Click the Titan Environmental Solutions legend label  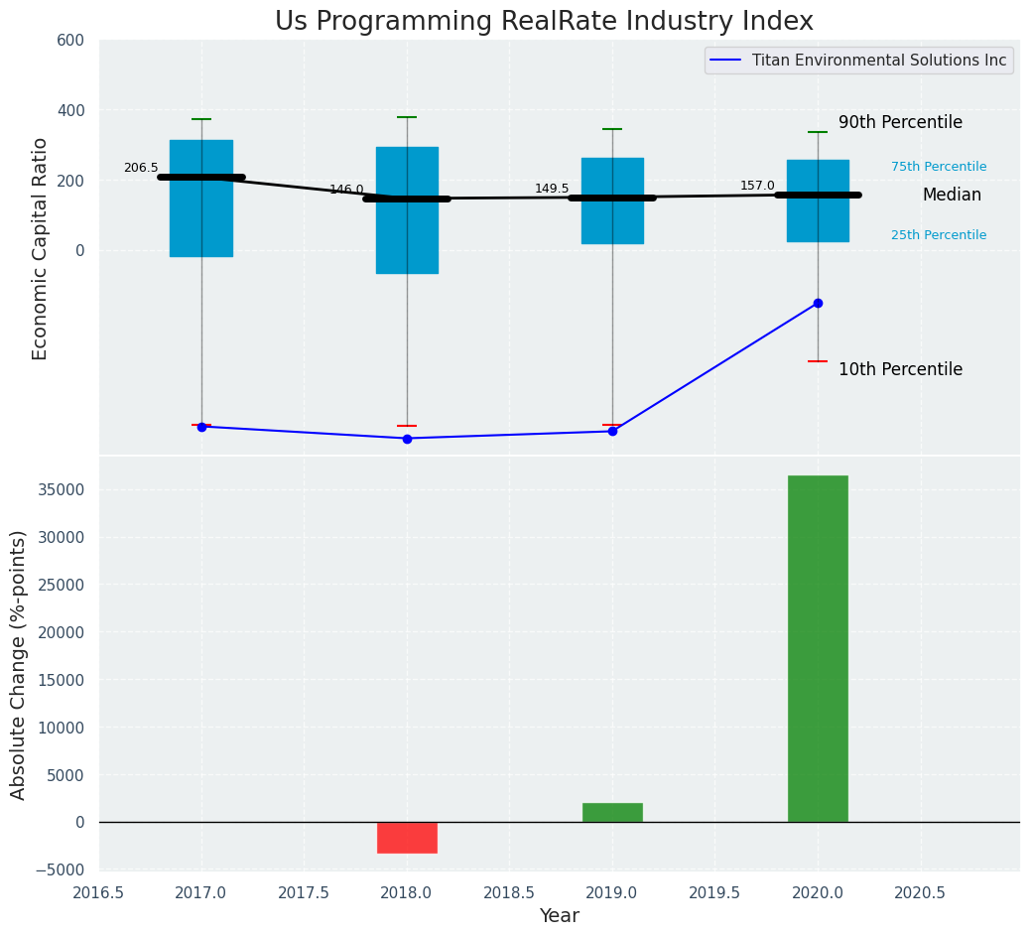[x=878, y=61]
